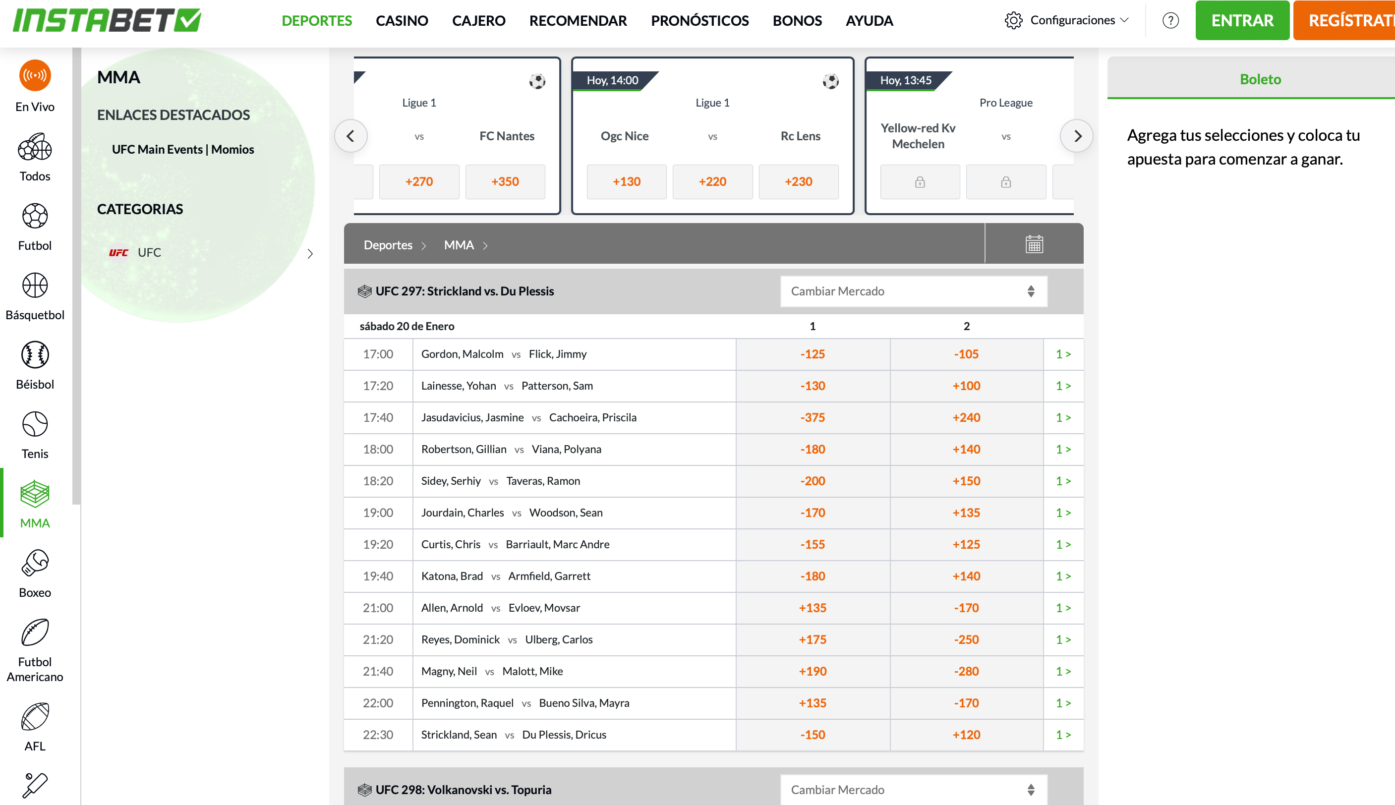
Task: Open the DEPORTES menu
Action: coord(317,20)
